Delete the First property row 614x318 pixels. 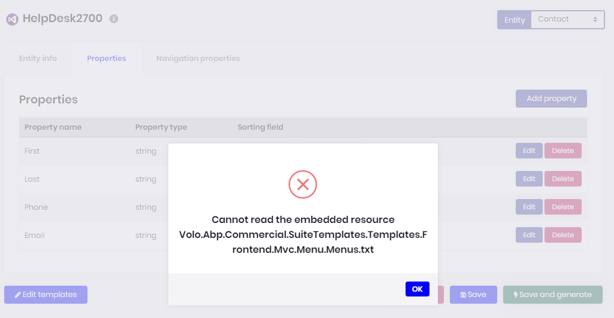562,151
